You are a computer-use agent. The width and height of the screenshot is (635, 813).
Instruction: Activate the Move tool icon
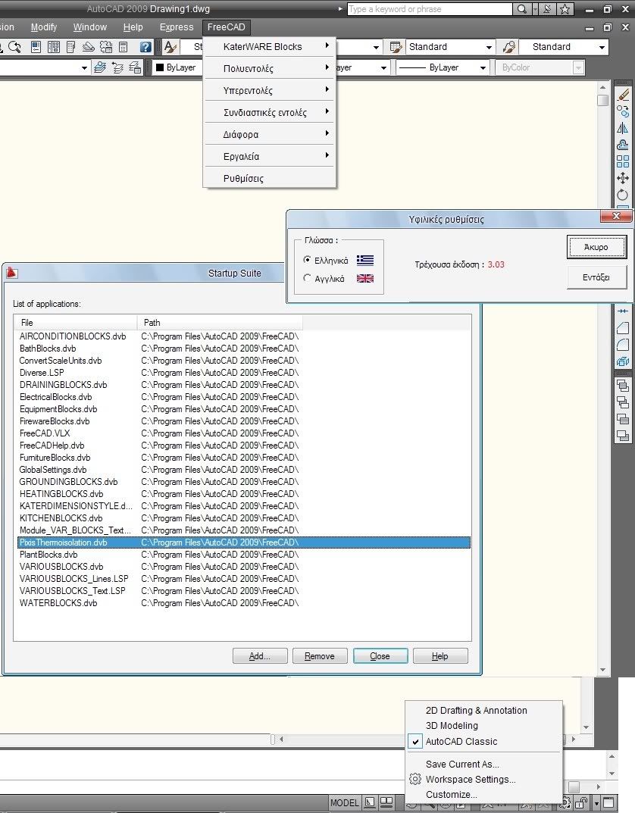tap(623, 178)
